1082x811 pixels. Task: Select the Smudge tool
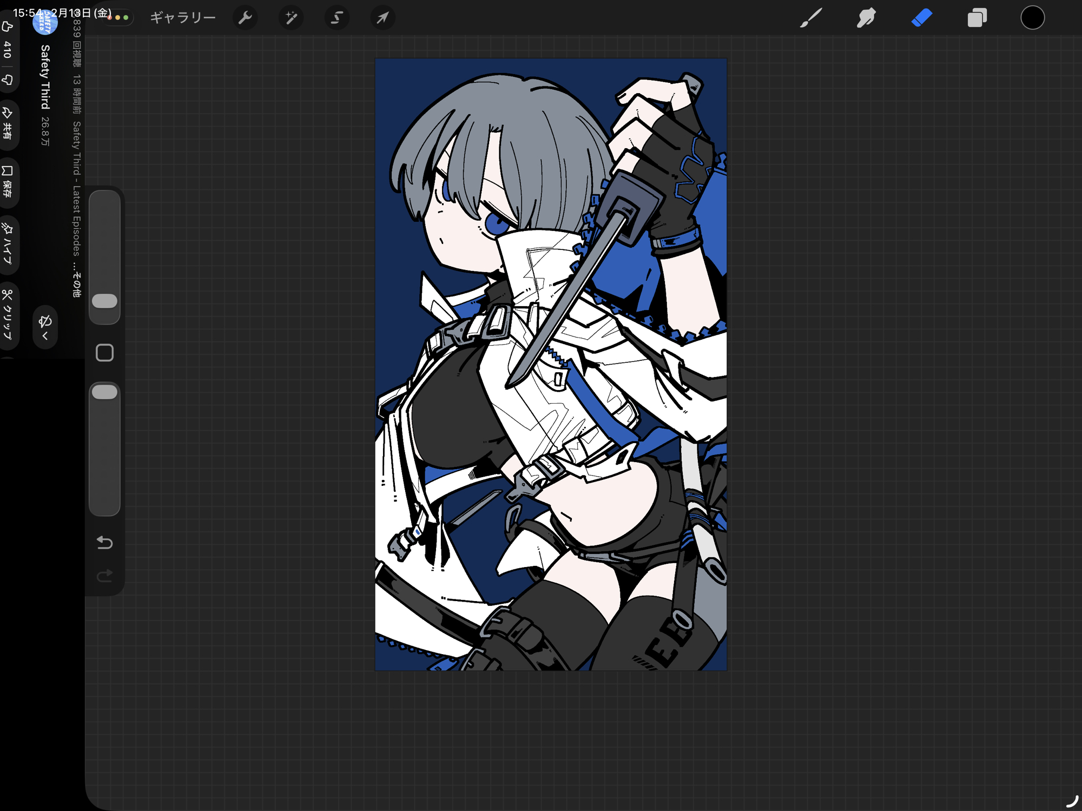[x=866, y=18]
